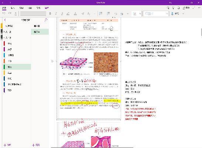The width and height of the screenshot is (202, 148).
Task: Open the lightbulb tell-me icon
Action: 173,8
